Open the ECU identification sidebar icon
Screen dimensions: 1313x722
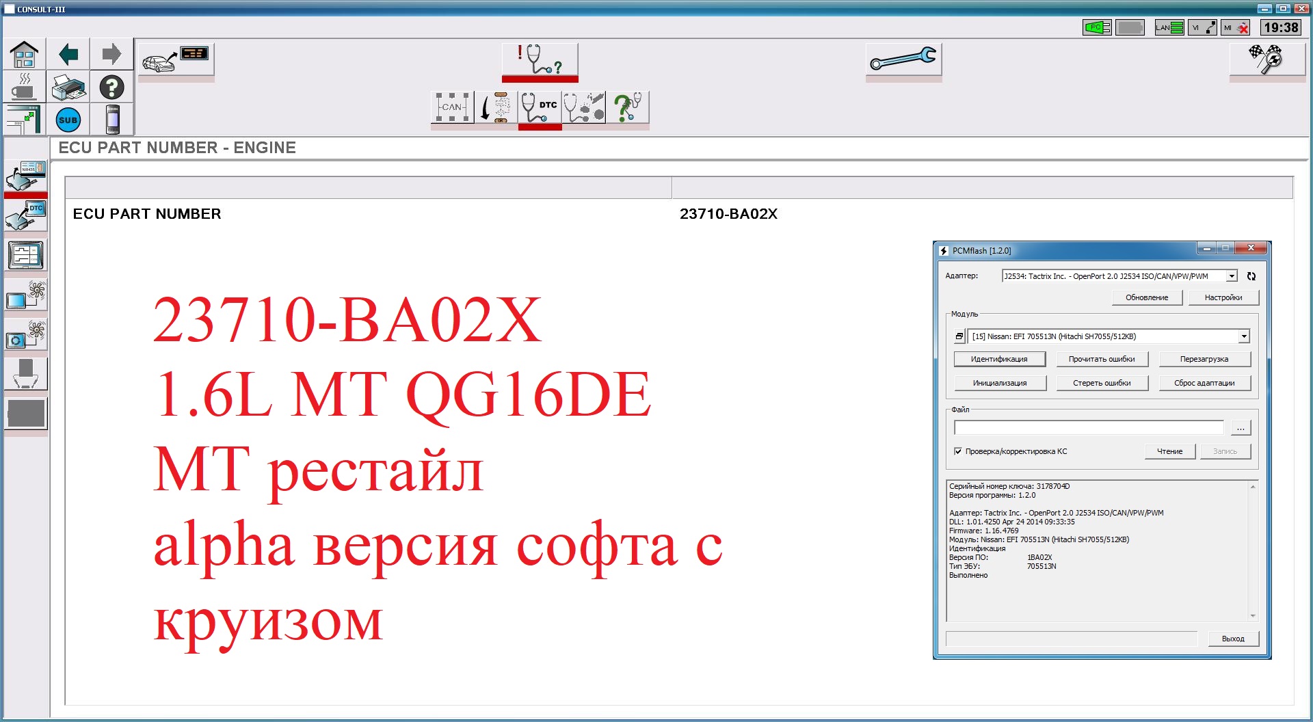pyautogui.click(x=26, y=176)
